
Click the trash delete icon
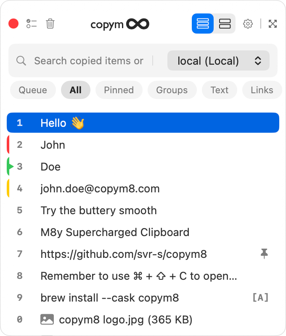pyautogui.click(x=50, y=24)
